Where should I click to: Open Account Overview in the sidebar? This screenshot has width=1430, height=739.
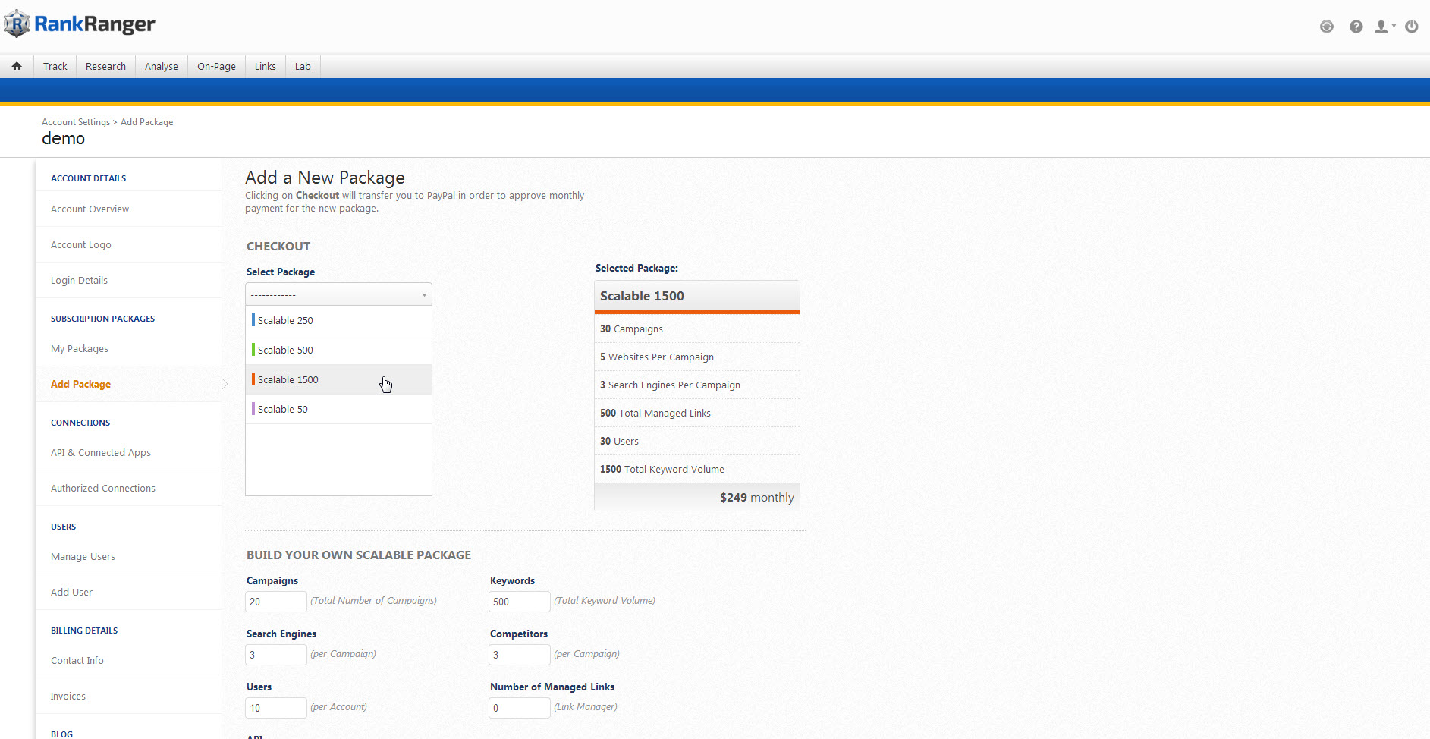(x=90, y=209)
